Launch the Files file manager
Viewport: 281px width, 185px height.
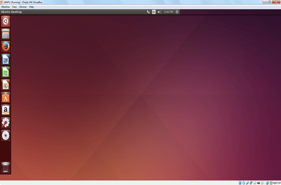pyautogui.click(x=5, y=34)
